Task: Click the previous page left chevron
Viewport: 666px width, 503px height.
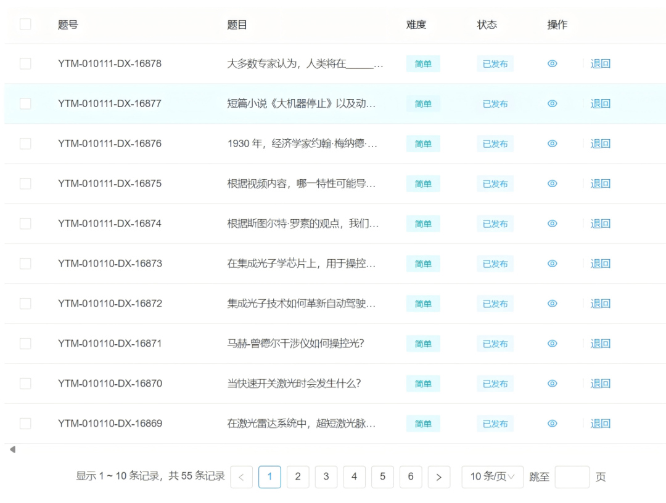Action: (x=241, y=477)
